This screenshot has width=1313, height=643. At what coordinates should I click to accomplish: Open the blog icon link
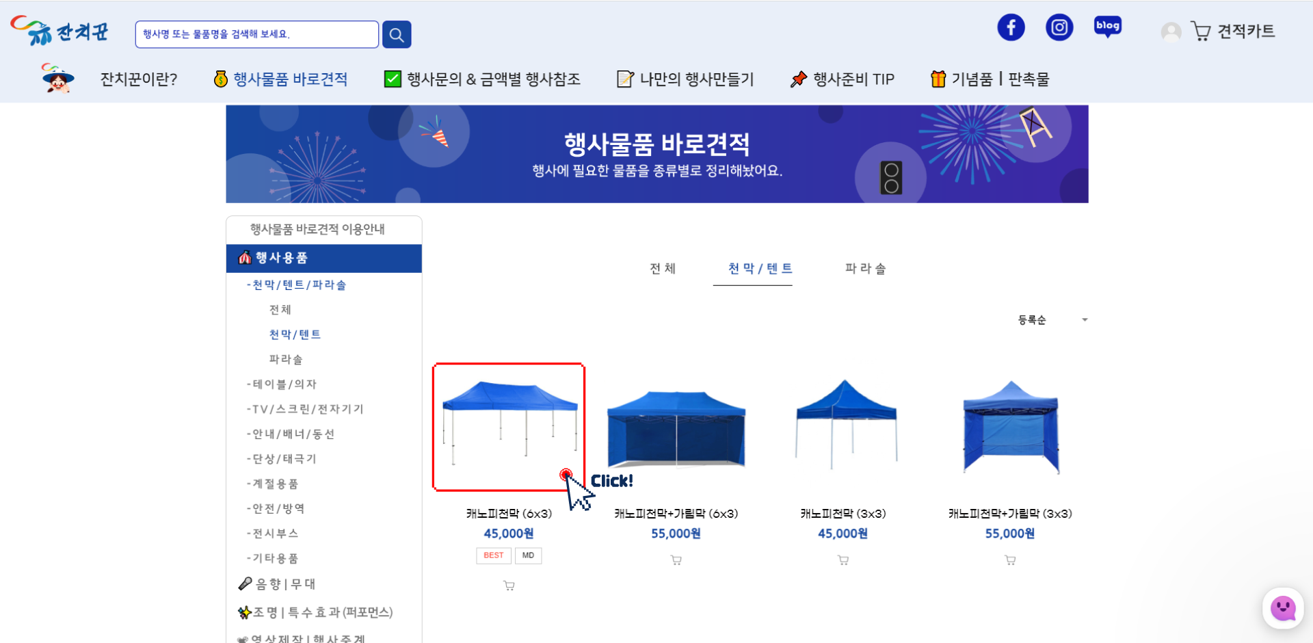pos(1107,27)
